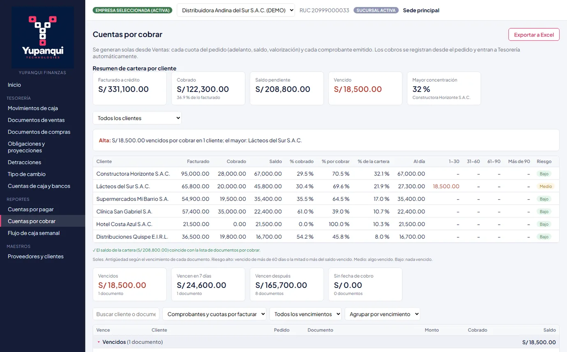
Task: Open Flujo de caja semanal
Action: click(34, 233)
